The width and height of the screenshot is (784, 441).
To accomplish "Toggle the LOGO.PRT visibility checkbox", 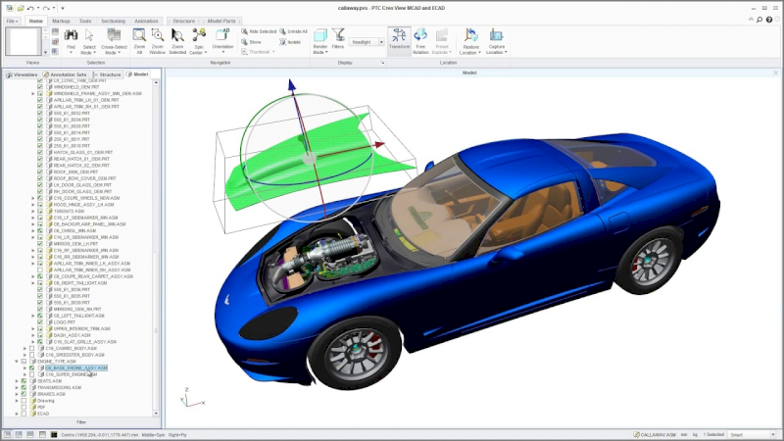I will (x=40, y=320).
